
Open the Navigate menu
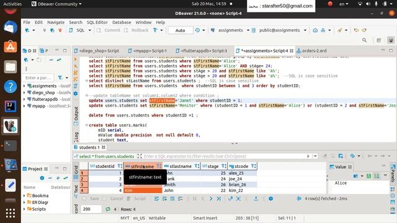[x=56, y=22]
